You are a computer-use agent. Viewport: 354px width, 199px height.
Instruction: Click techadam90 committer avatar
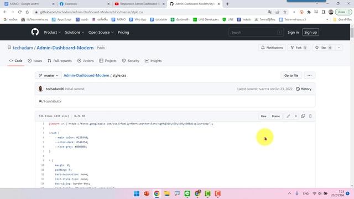click(x=40, y=89)
